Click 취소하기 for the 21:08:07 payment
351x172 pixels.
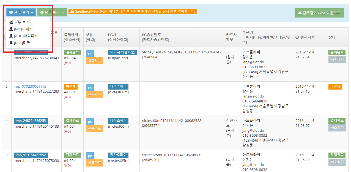pos(337,128)
